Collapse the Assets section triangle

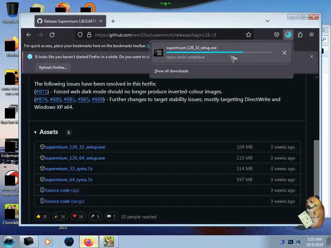tap(36, 132)
